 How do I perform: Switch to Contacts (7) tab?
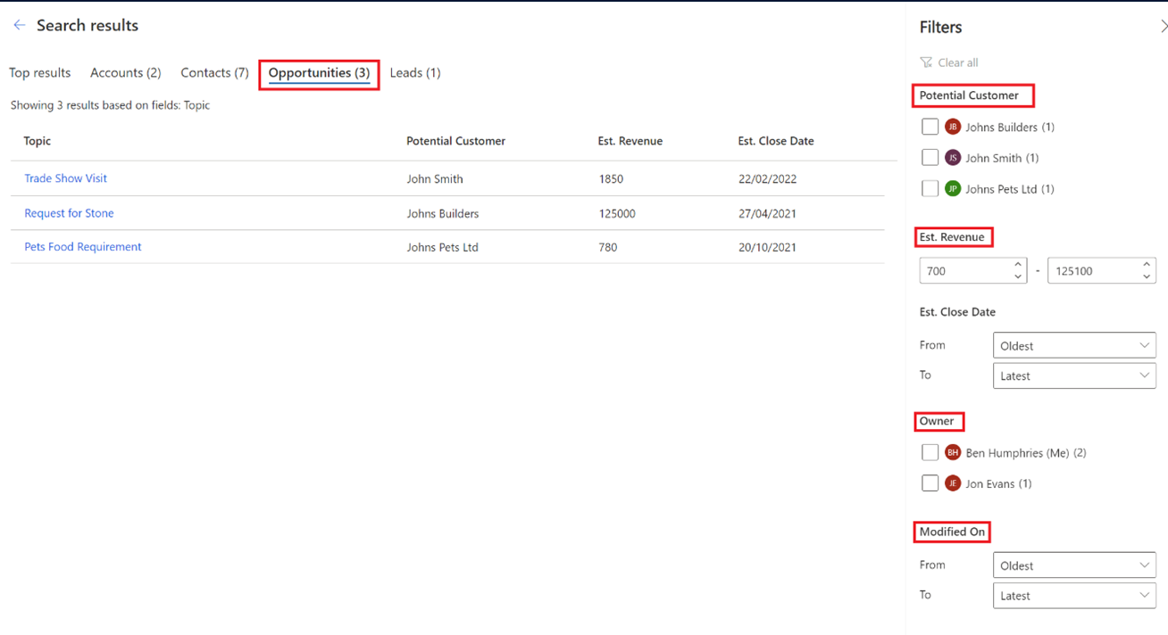coord(214,73)
